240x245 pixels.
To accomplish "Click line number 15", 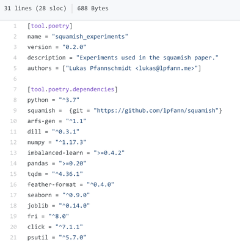I will (13, 174).
